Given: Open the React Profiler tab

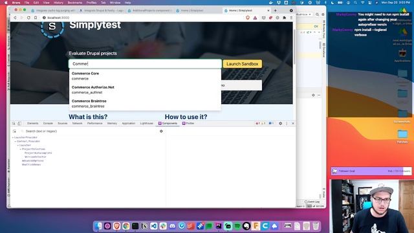Looking at the screenshot, I should [188, 124].
